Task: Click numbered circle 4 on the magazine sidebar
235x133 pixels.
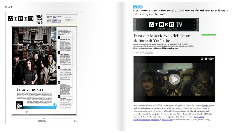Action: 59,82
